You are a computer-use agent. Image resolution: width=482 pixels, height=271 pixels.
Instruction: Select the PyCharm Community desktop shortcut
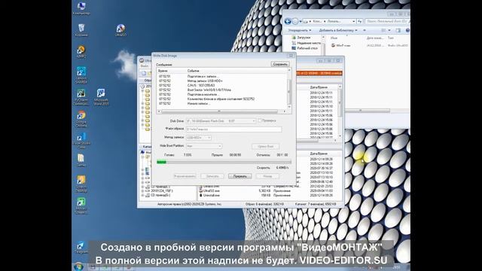click(x=81, y=97)
